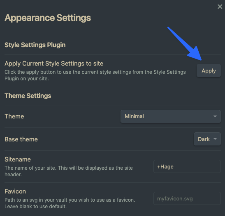
Task: Select the Theme Settings section heading
Action: click(28, 95)
